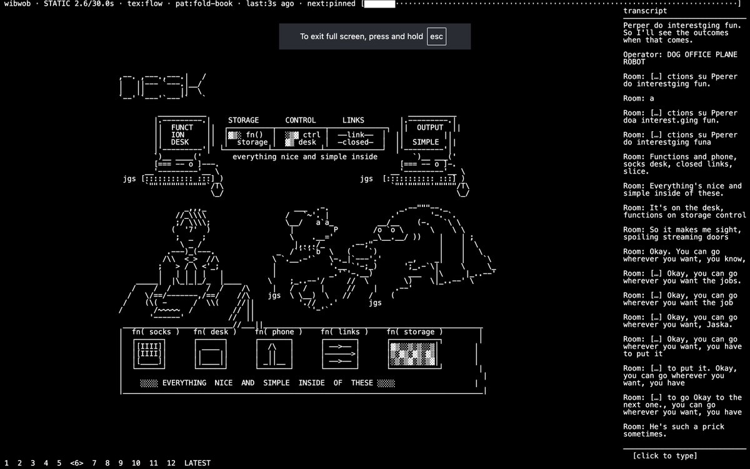Click the OUTPUT SIMPLE computer monitor
Image resolution: width=750 pixels, height=469 pixels.
point(429,135)
